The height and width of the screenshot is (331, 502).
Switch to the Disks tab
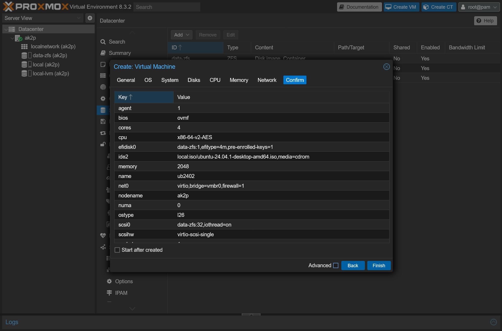(x=194, y=80)
